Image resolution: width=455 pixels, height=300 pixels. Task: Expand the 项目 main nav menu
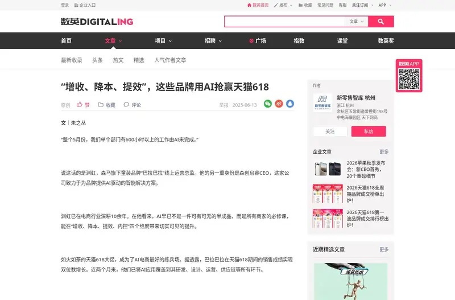[163, 40]
